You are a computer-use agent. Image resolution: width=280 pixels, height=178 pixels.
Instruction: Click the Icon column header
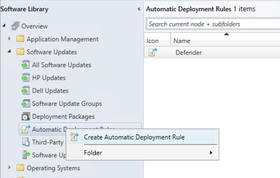click(x=152, y=41)
